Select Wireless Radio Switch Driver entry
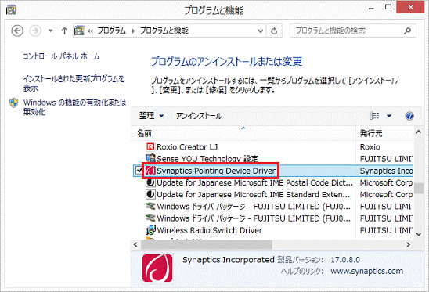Image resolution: width=429 pixels, height=292 pixels. (210, 230)
